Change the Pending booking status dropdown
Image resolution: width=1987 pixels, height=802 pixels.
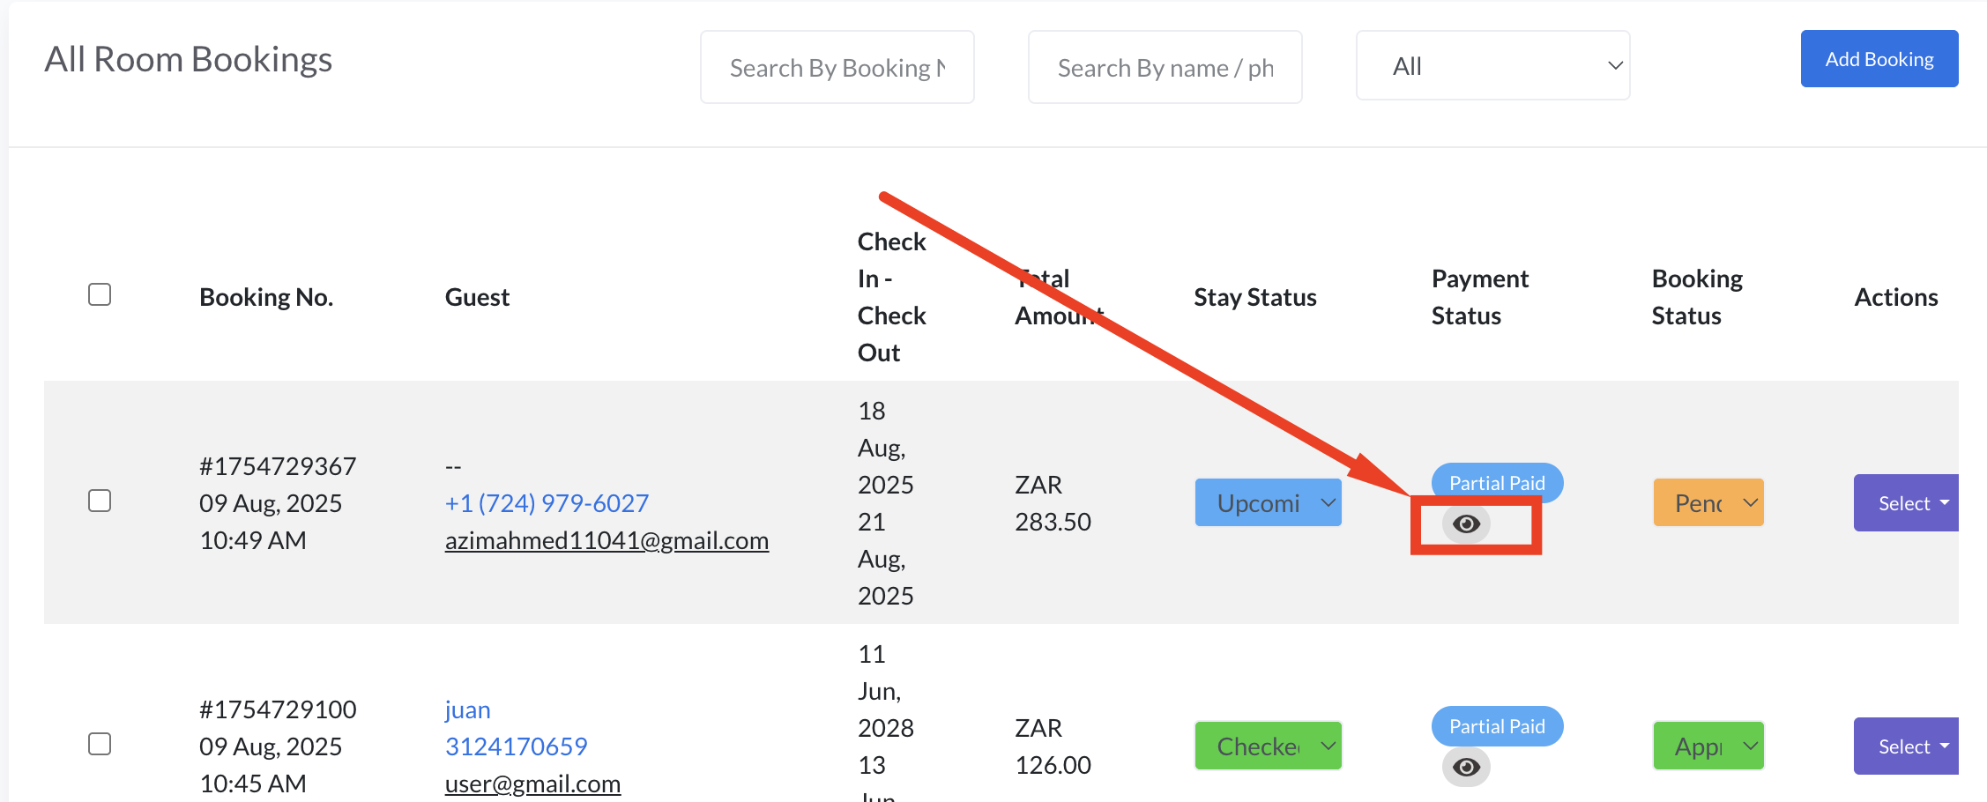click(1708, 502)
